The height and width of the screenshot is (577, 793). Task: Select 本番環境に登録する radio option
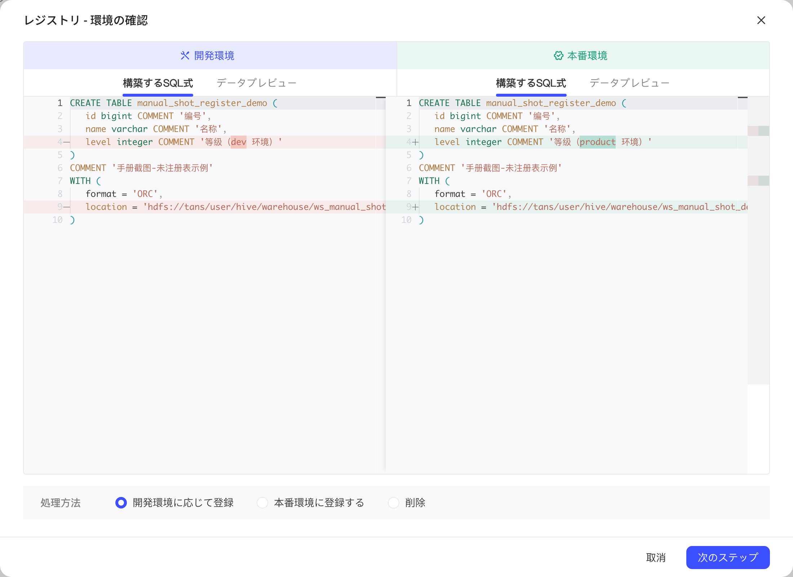coord(262,502)
